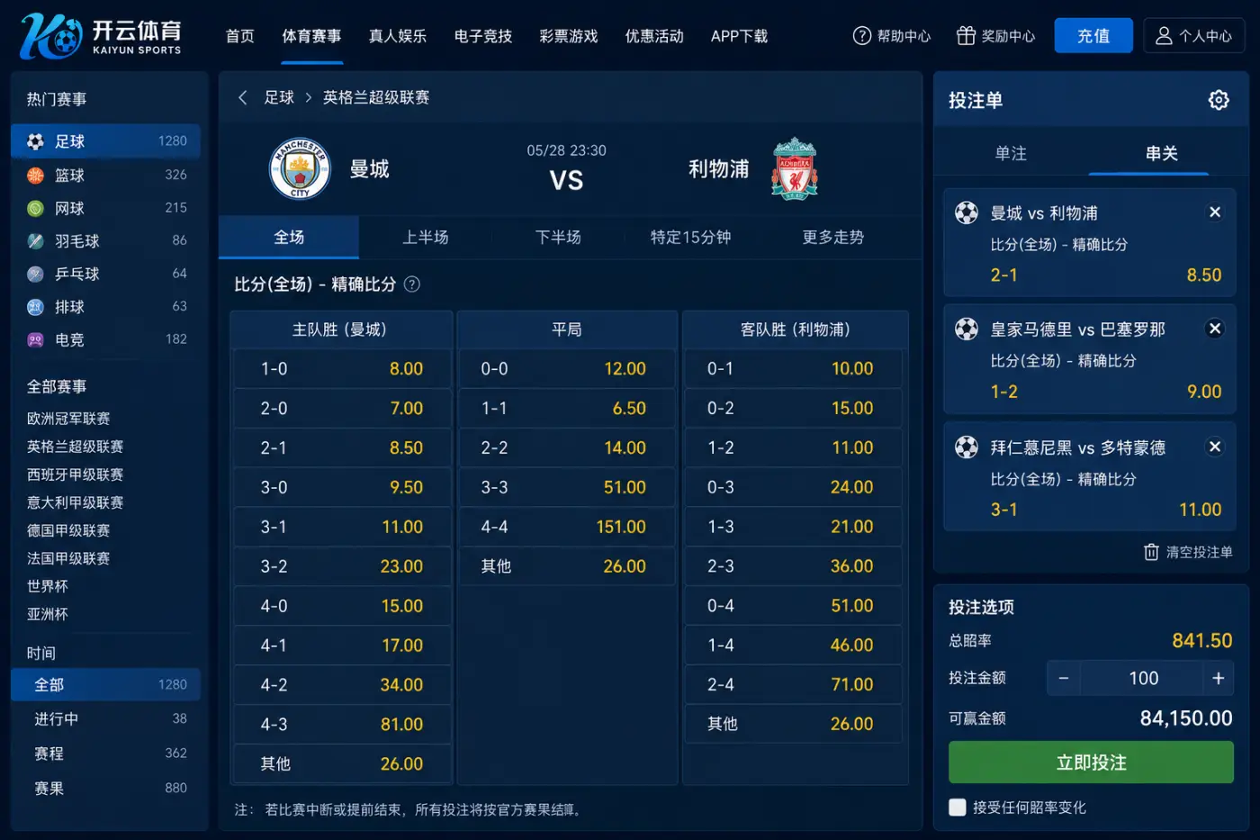This screenshot has width=1260, height=840.
Task: Remove 皇家马德里 vs 巴塞罗那 bet from slip
Action: click(1215, 329)
